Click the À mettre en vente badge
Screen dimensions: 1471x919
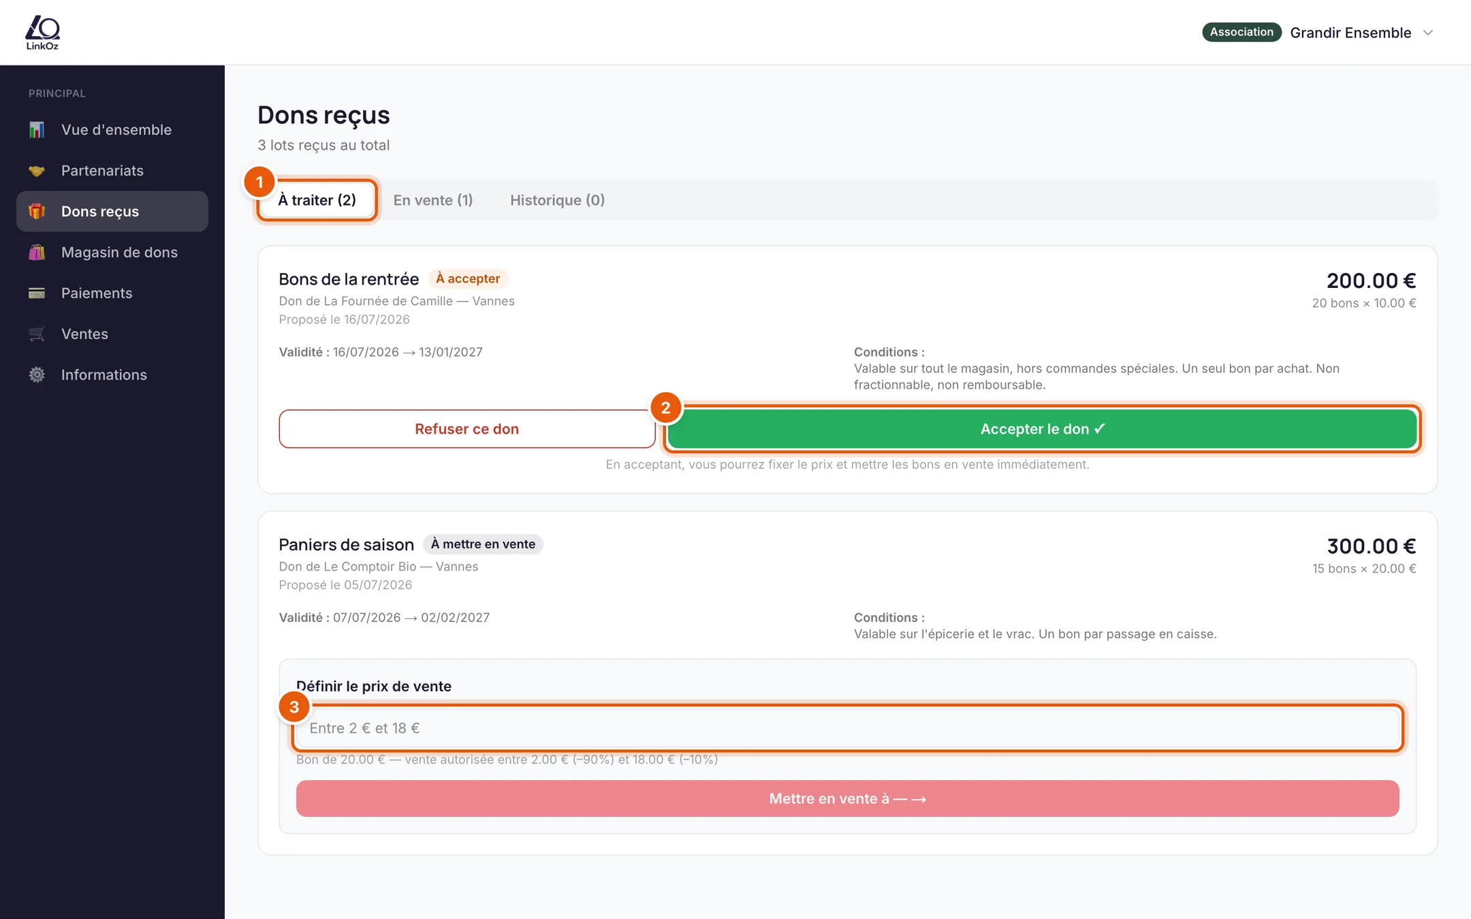tap(483, 544)
